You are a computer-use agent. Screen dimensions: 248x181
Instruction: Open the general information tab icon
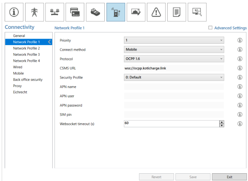click(14, 12)
